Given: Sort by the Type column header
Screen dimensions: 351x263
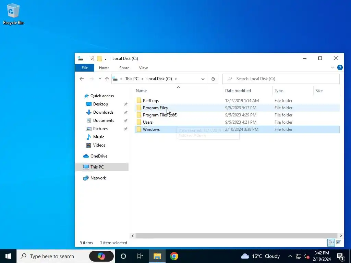Looking at the screenshot, I should (293, 90).
